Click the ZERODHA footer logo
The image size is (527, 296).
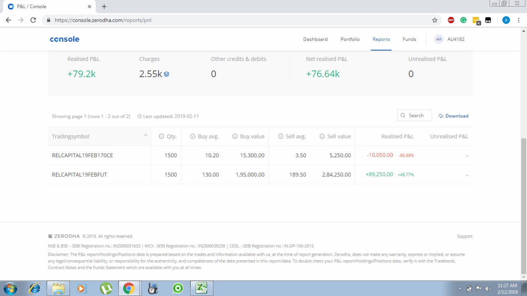[64, 236]
